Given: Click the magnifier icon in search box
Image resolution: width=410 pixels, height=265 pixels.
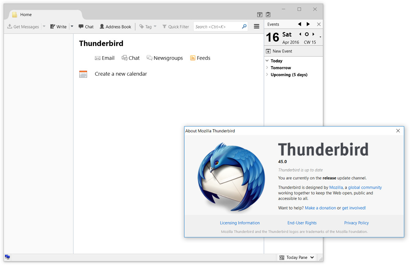Looking at the screenshot, I should pyautogui.click(x=244, y=27).
